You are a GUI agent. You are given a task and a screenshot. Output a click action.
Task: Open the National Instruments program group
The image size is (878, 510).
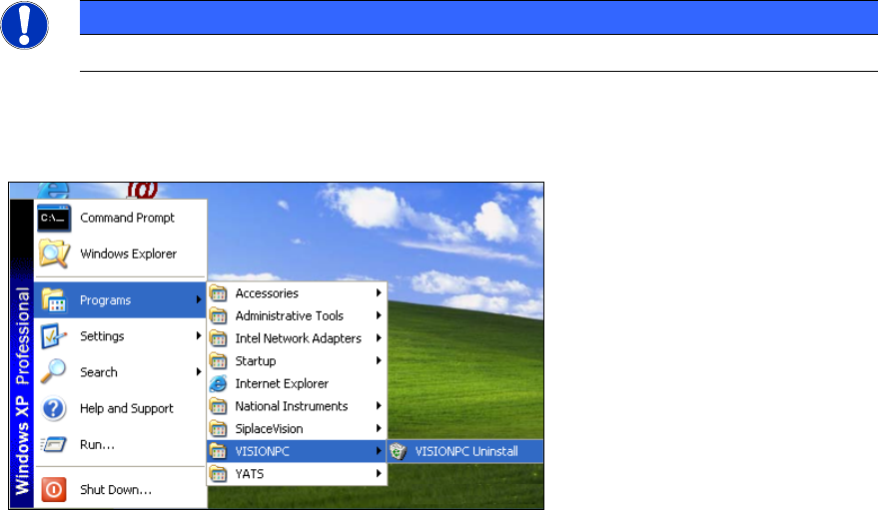click(297, 406)
